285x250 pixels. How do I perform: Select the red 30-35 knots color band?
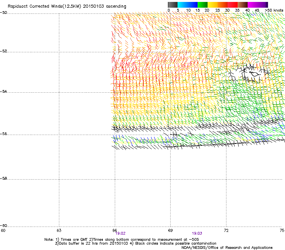(x=233, y=5)
